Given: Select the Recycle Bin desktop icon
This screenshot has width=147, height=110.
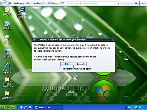Looking at the screenshot, I should tap(7, 39).
